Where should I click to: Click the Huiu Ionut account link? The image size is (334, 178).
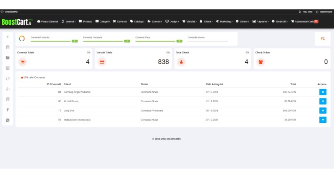(308, 12)
